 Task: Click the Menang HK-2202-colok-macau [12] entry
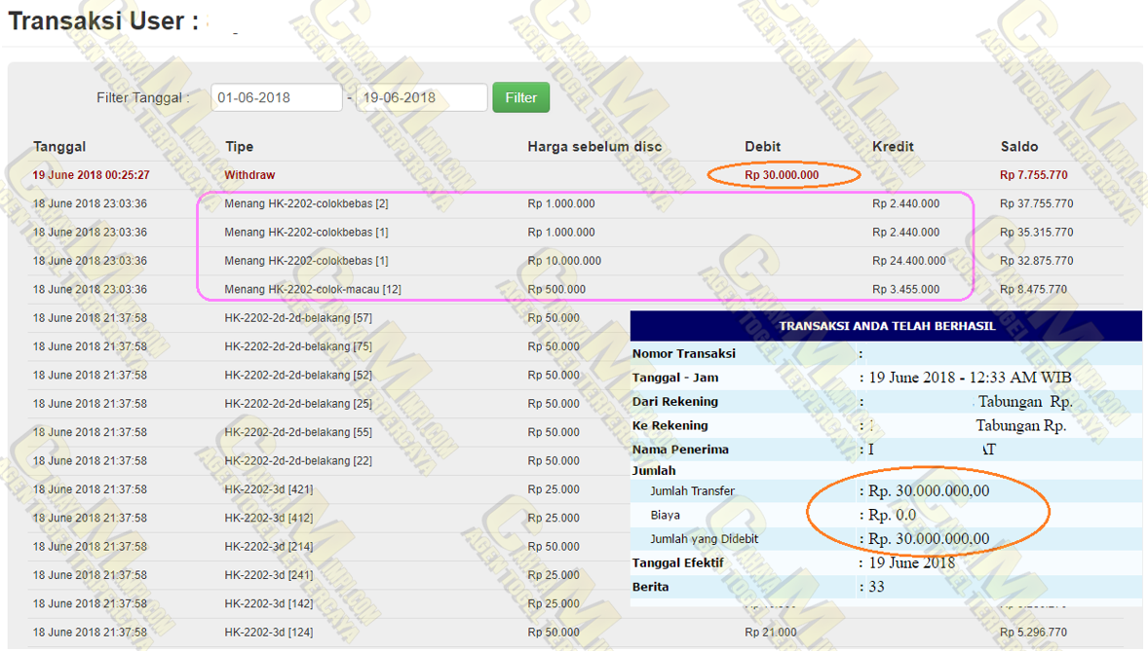coord(312,289)
